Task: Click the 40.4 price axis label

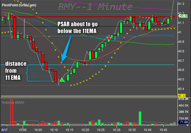Action: 181,89
